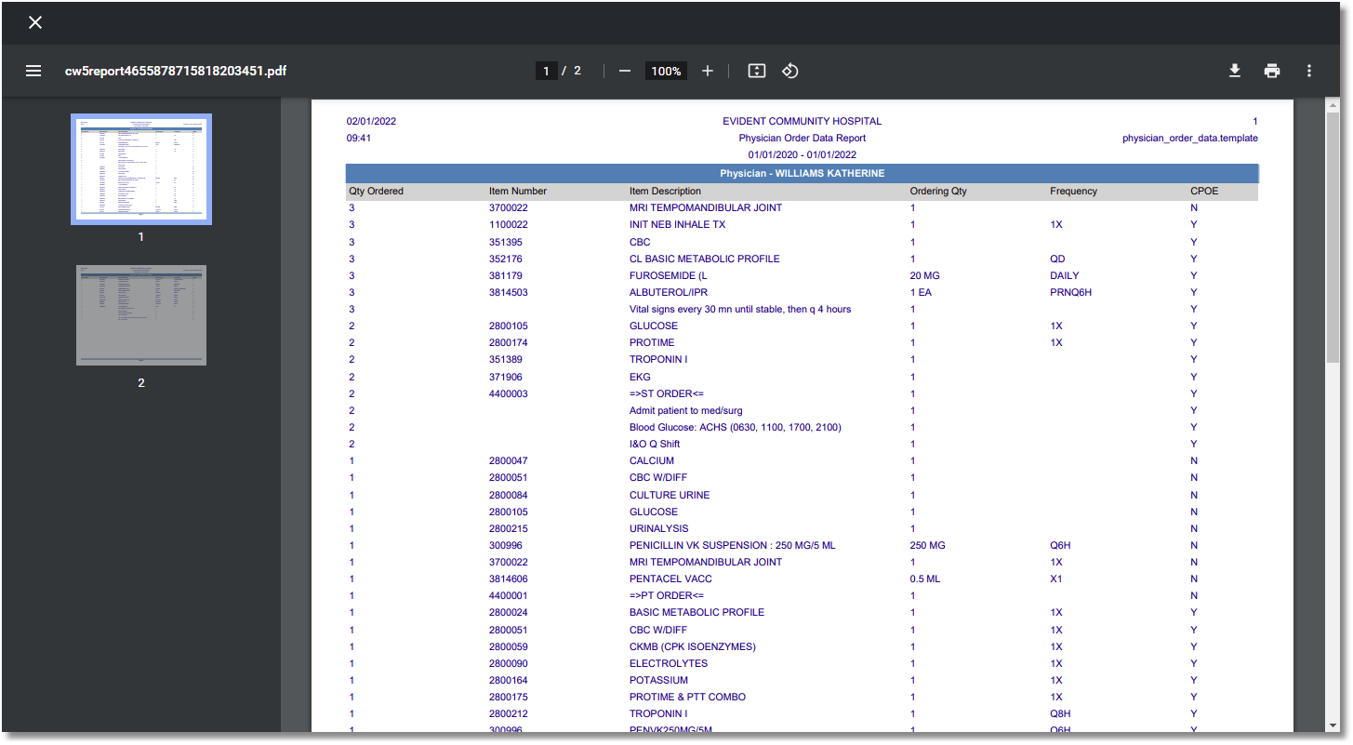This screenshot has height=745, width=1353.
Task: Print the PDF report
Action: tap(1272, 71)
